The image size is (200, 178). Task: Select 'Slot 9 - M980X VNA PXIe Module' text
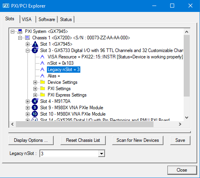(72, 108)
